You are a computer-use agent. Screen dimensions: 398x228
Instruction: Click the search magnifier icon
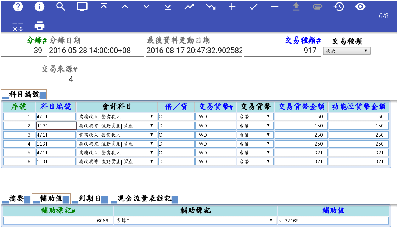[x=61, y=7]
